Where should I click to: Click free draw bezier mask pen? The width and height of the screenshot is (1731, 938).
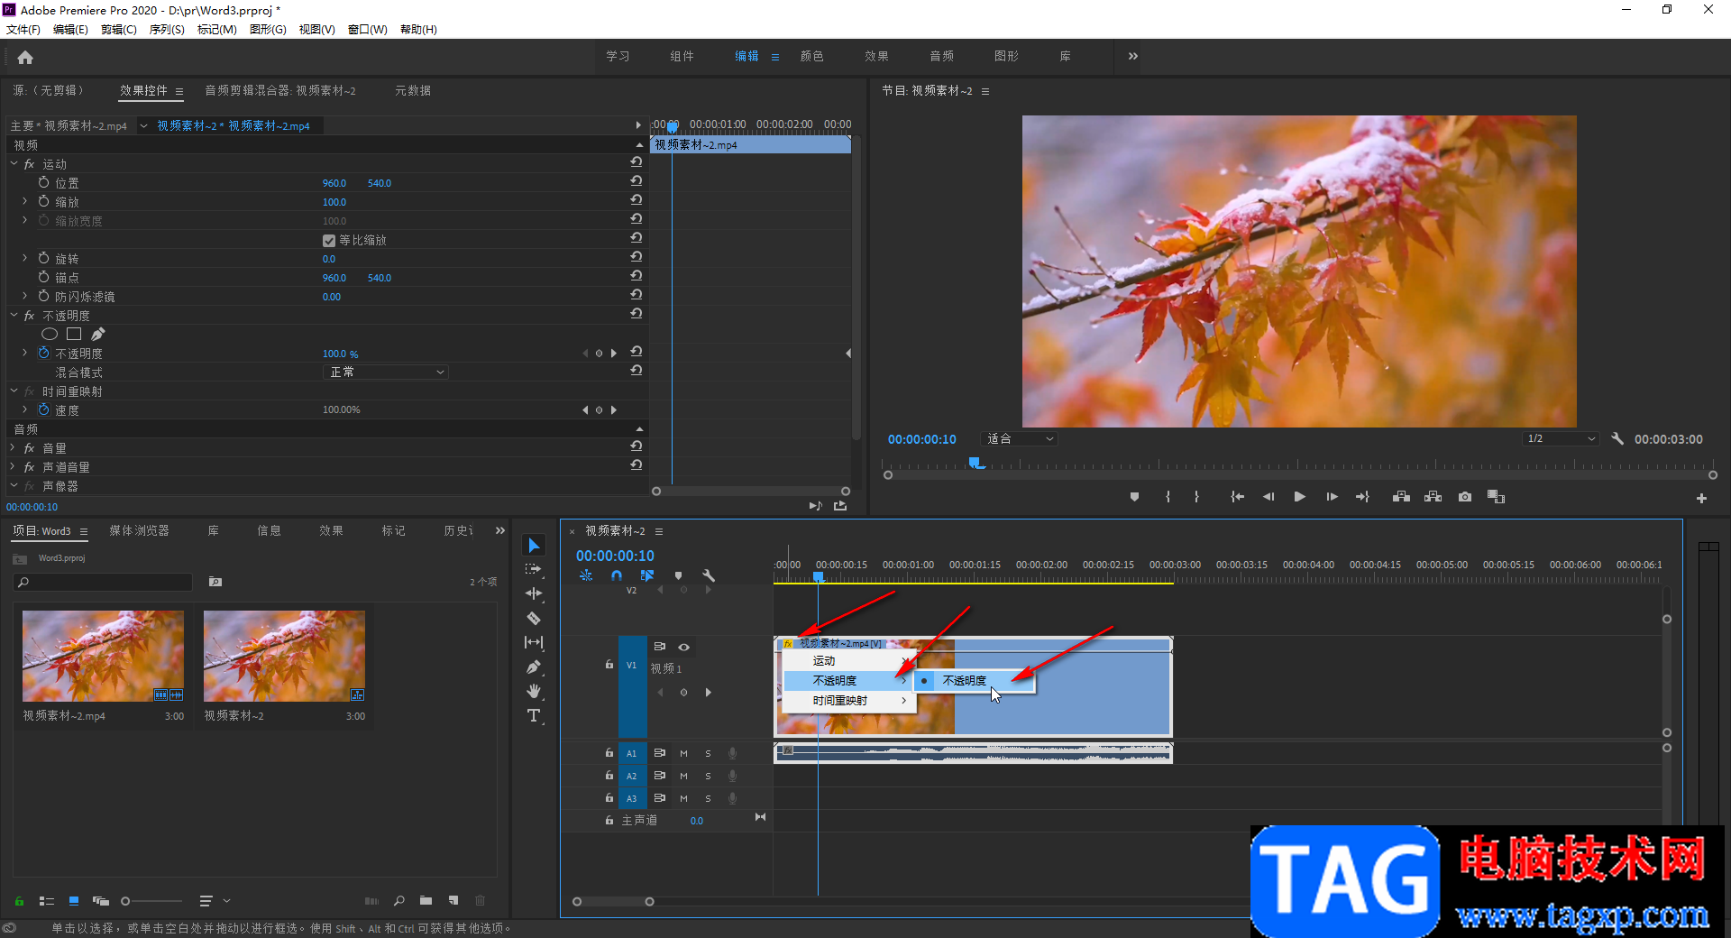98,334
